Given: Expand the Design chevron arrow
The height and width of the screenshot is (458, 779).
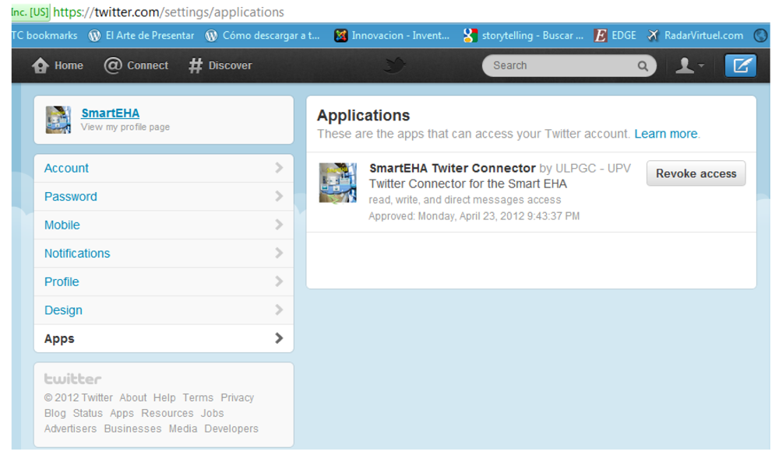Looking at the screenshot, I should point(279,309).
